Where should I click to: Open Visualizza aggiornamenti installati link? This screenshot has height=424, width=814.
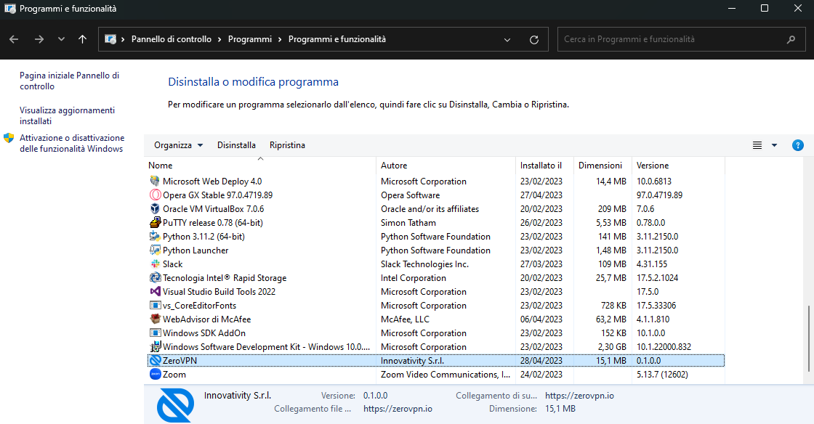[67, 115]
